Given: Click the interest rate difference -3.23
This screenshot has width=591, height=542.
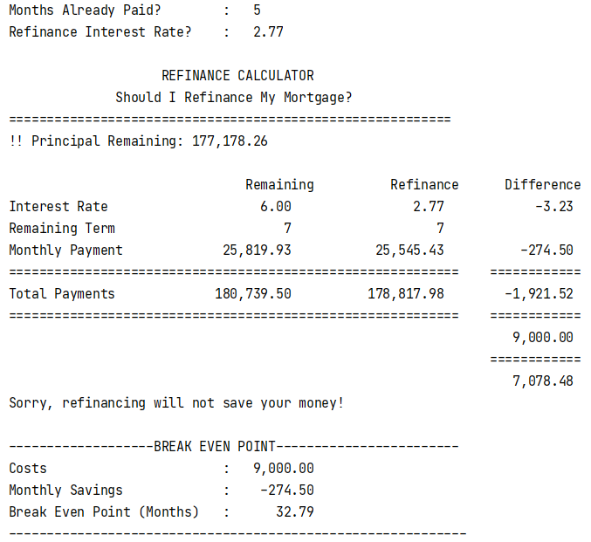Looking at the screenshot, I should 554,207.
